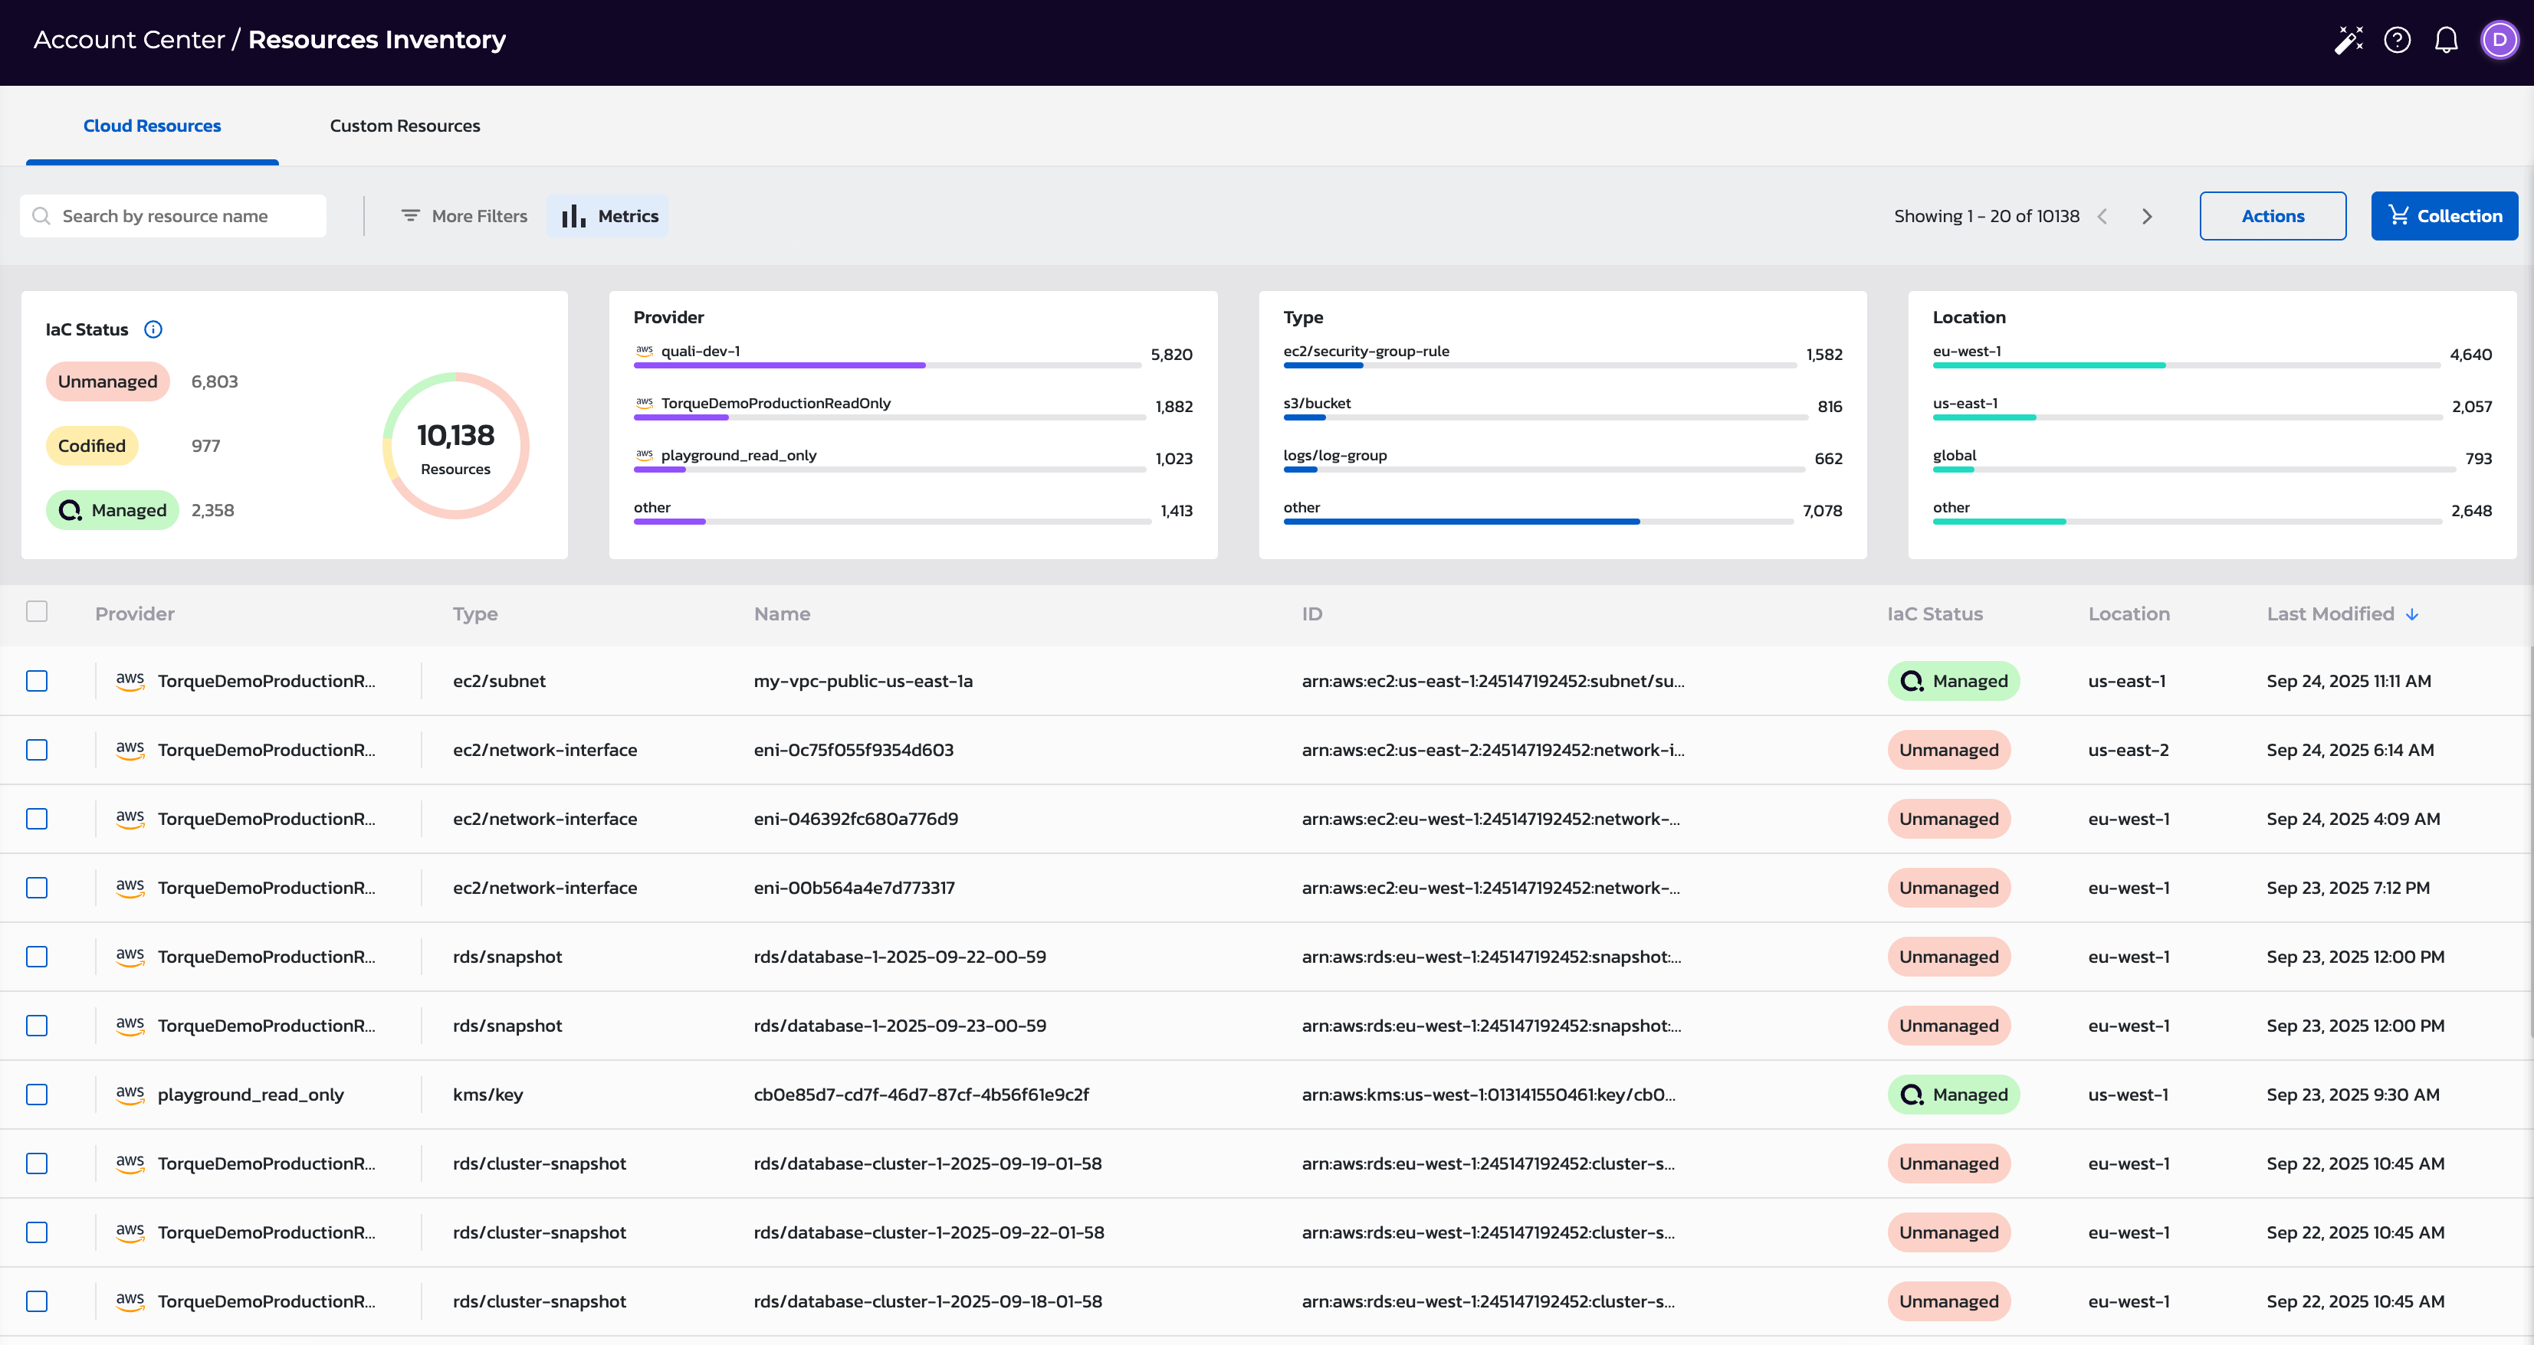Image resolution: width=2534 pixels, height=1345 pixels.
Task: Sort by Last Modified arrow
Action: point(2412,614)
